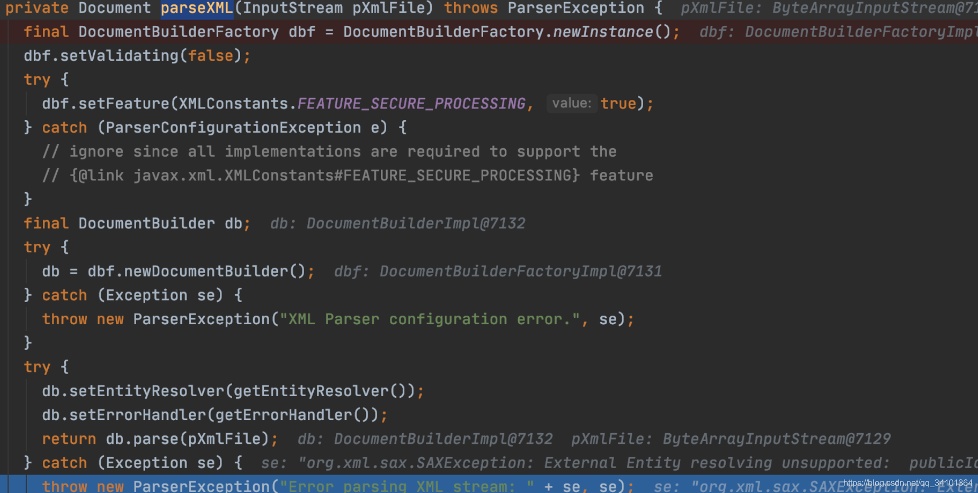Click 'InputStream pXmlFile' parameter in signature

[x=334, y=8]
